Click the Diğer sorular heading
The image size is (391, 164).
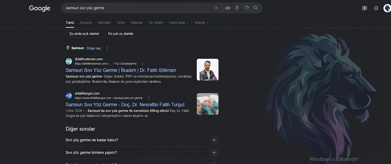click(80, 129)
